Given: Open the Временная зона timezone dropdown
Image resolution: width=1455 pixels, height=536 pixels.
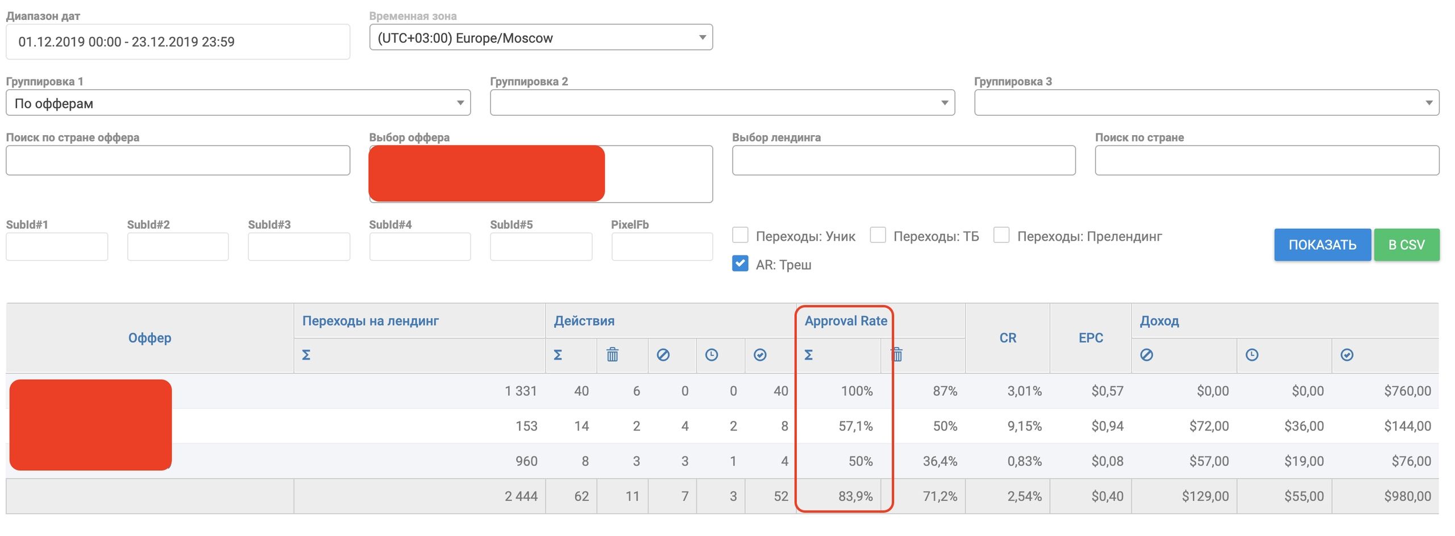Looking at the screenshot, I should [x=541, y=37].
